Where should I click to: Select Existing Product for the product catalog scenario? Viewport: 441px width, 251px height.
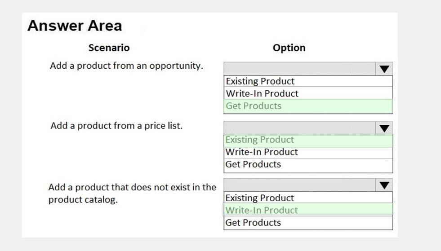pos(308,198)
